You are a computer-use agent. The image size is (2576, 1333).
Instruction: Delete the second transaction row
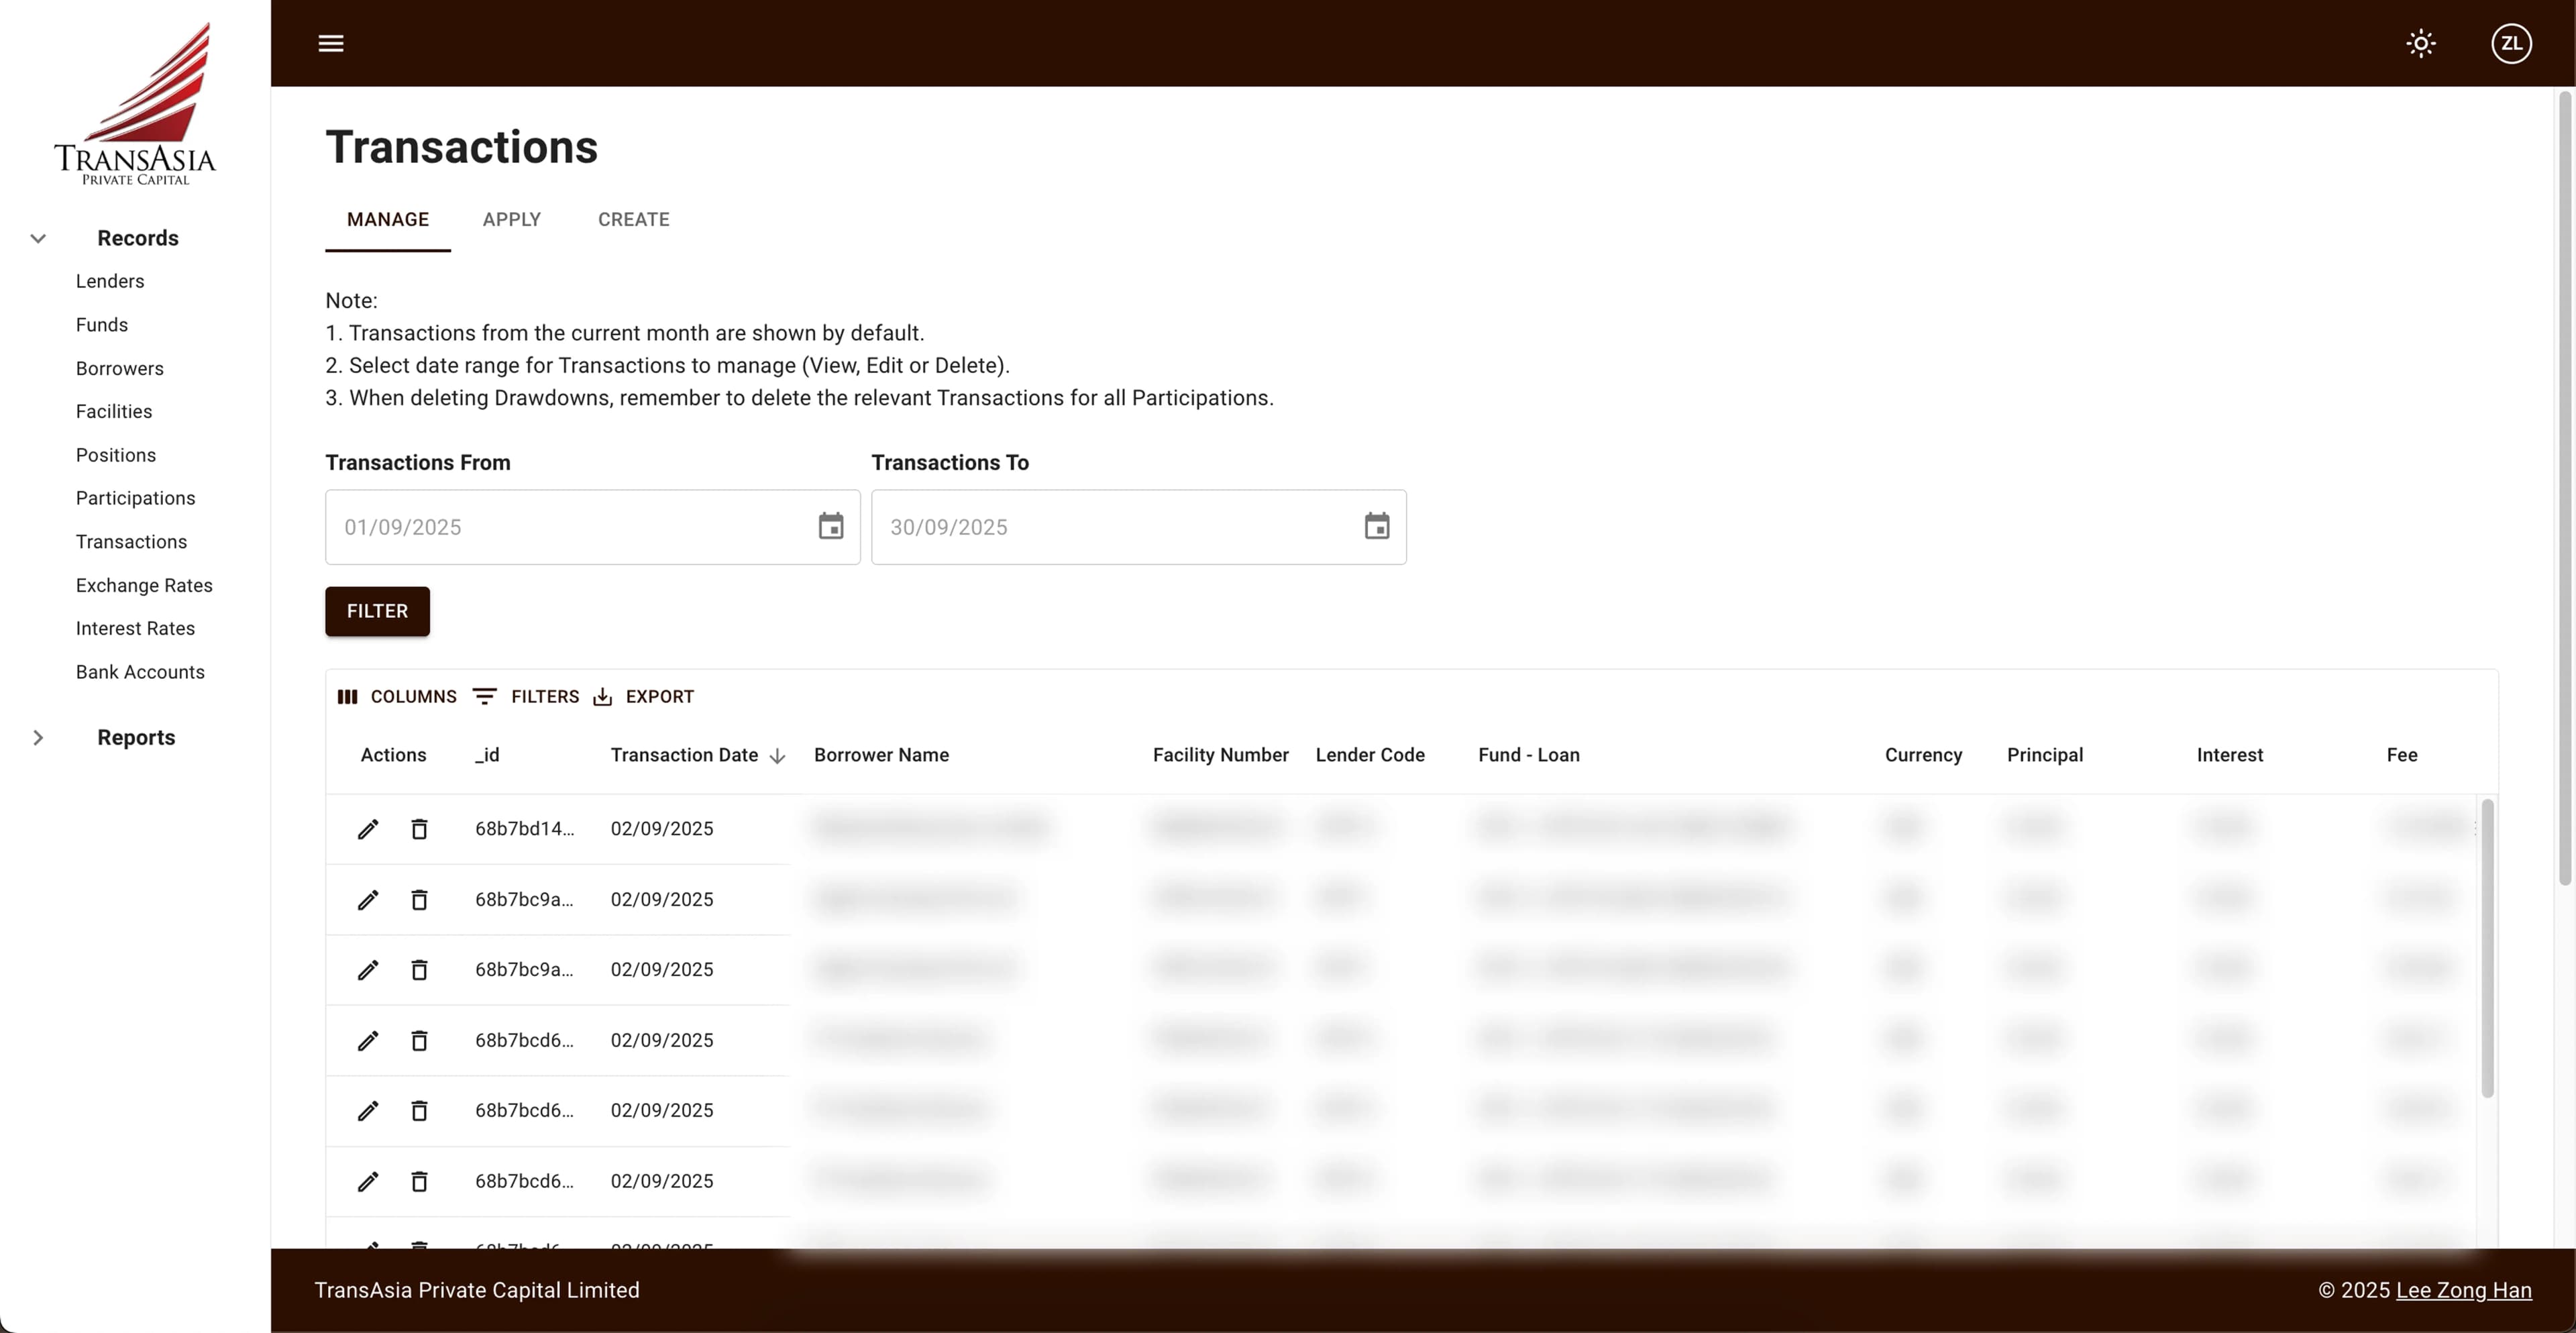[419, 899]
